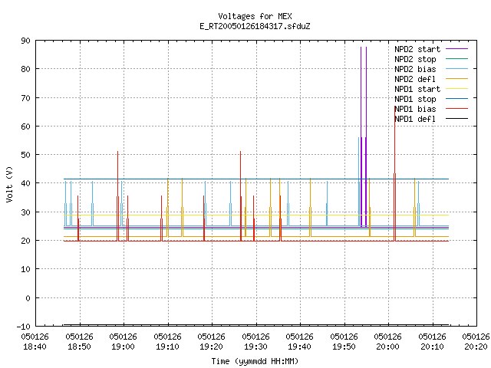Click the y-axis tick value 30
Image resolution: width=491 pixels, height=368 pixels.
click(x=25, y=212)
